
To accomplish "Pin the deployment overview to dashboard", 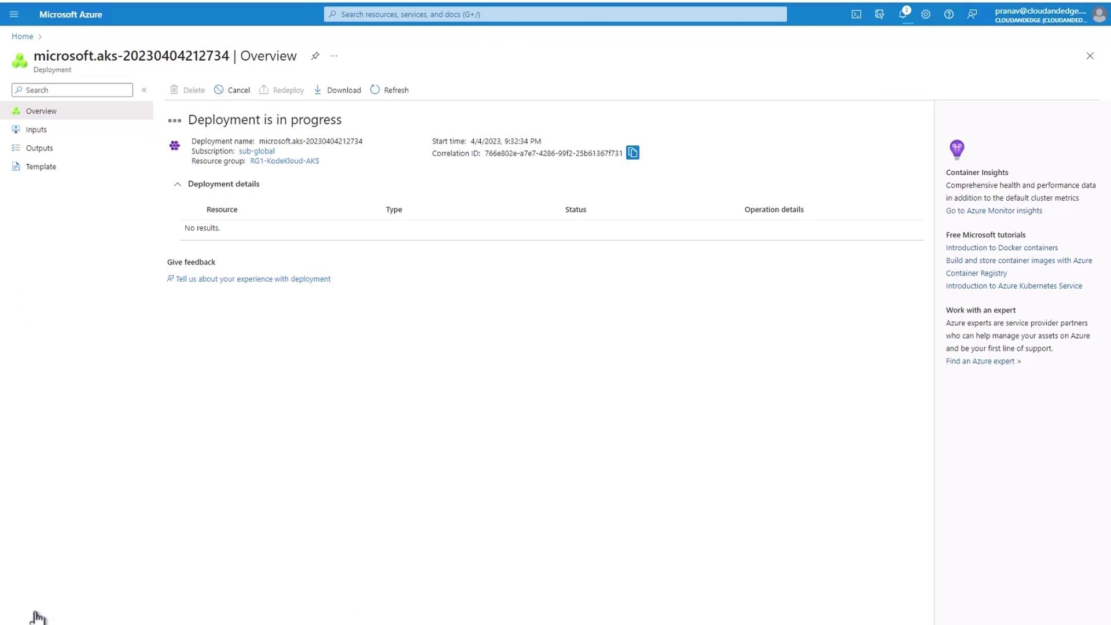I will pos(315,56).
